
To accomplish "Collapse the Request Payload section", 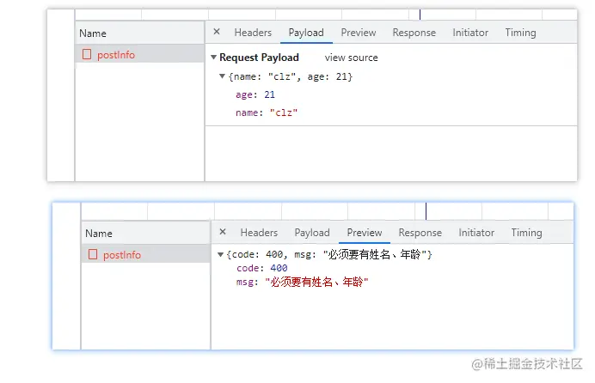I will click(213, 58).
